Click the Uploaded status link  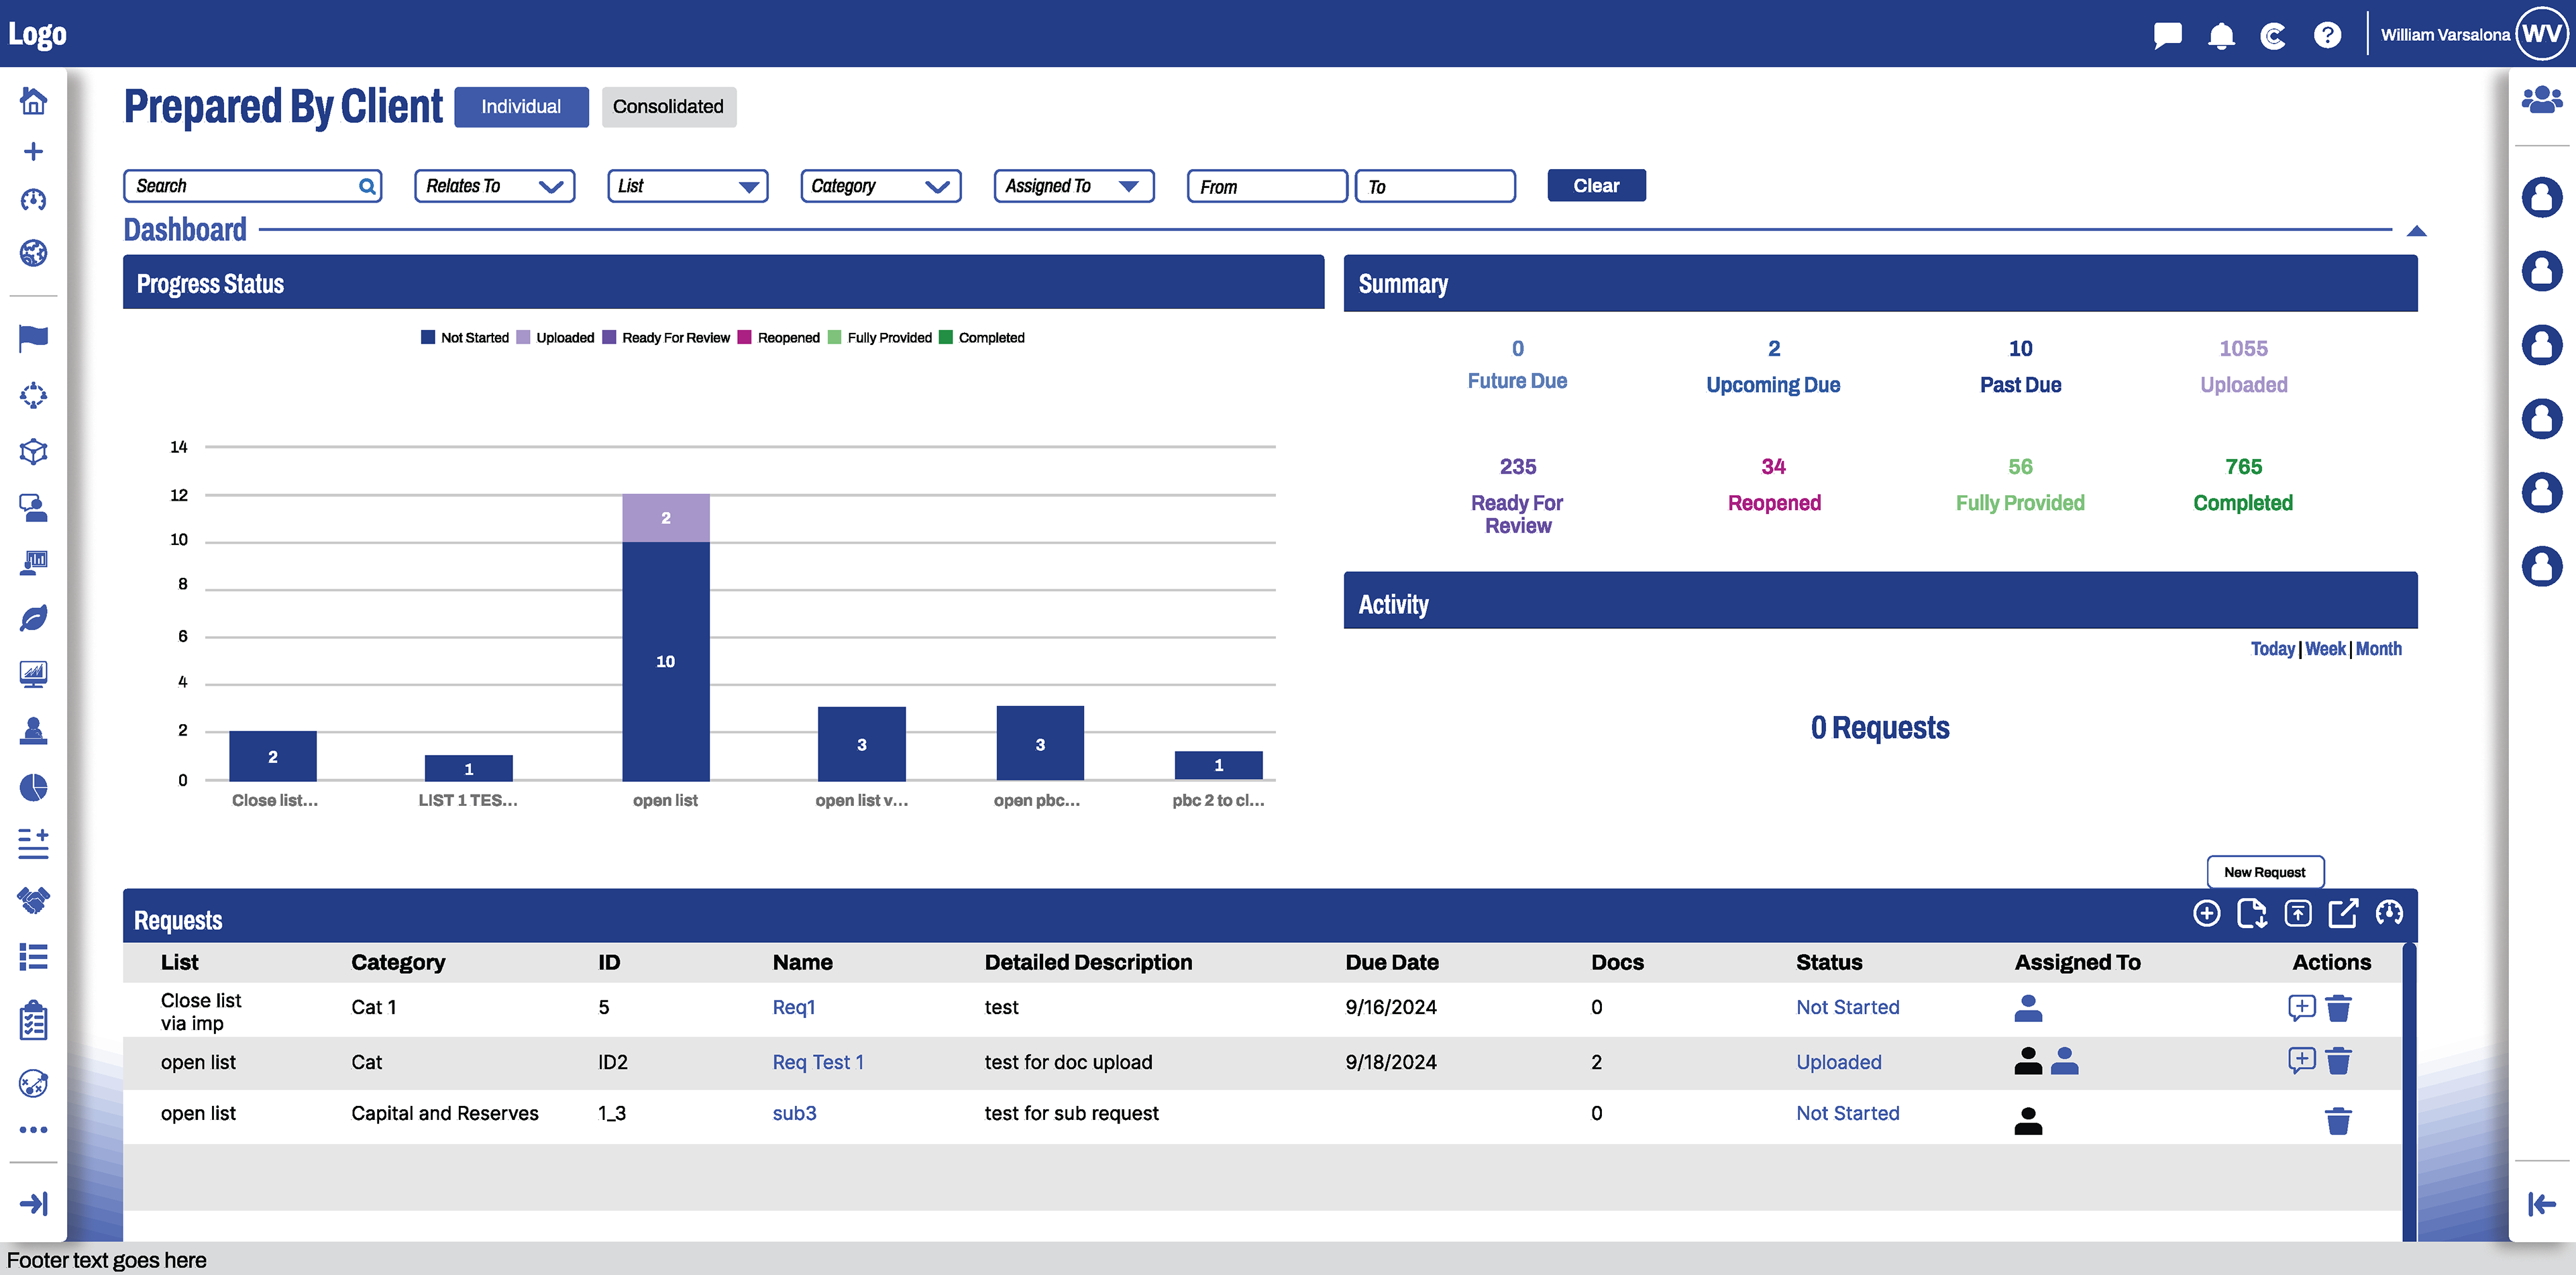[x=1838, y=1062]
